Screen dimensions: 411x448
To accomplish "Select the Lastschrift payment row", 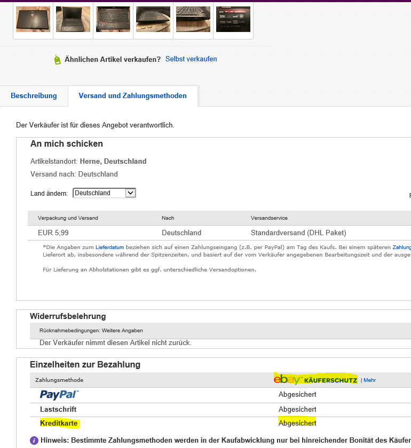I will click(x=58, y=409).
